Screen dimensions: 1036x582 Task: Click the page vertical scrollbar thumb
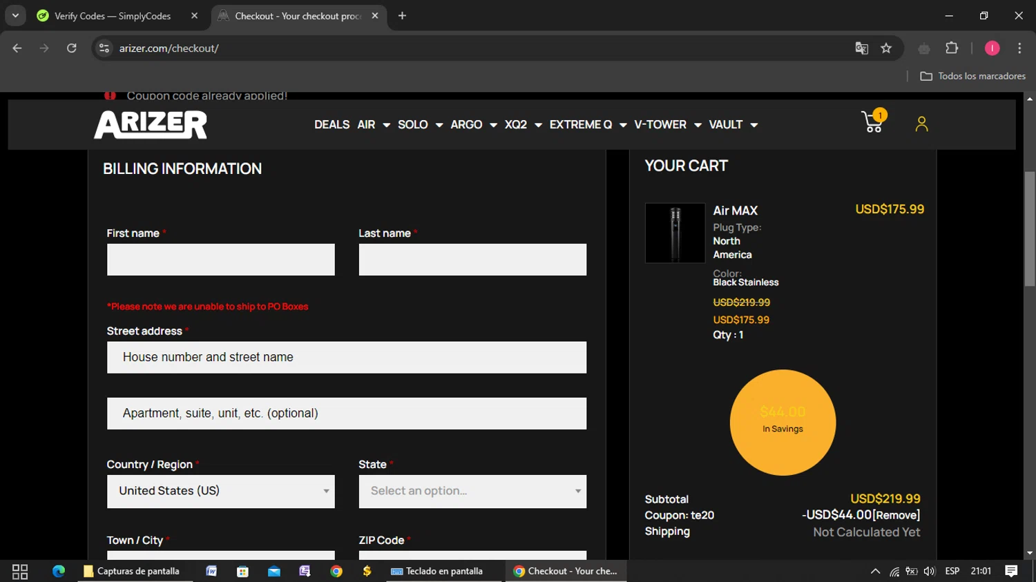(x=1030, y=229)
